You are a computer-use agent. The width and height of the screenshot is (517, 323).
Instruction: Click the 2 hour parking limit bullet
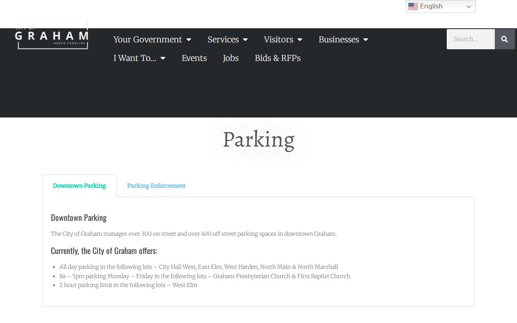pyautogui.click(x=128, y=285)
